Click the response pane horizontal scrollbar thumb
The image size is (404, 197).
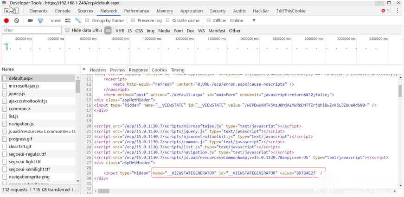point(103,191)
